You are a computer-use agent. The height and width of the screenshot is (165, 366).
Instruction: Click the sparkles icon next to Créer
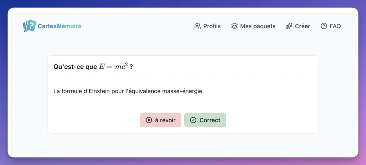[x=289, y=26]
